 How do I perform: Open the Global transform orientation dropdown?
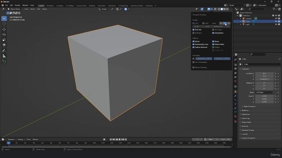coord(104,9)
